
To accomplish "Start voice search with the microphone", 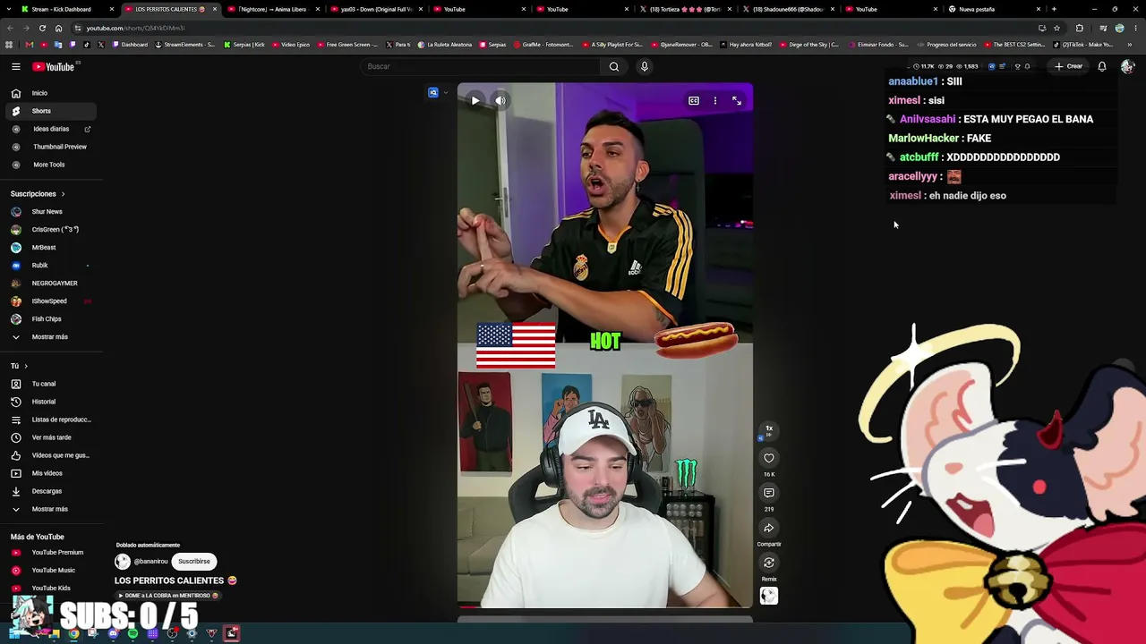I will click(644, 66).
